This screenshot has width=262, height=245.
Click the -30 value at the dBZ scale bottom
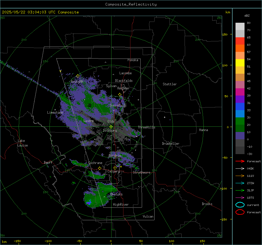coord(249,154)
